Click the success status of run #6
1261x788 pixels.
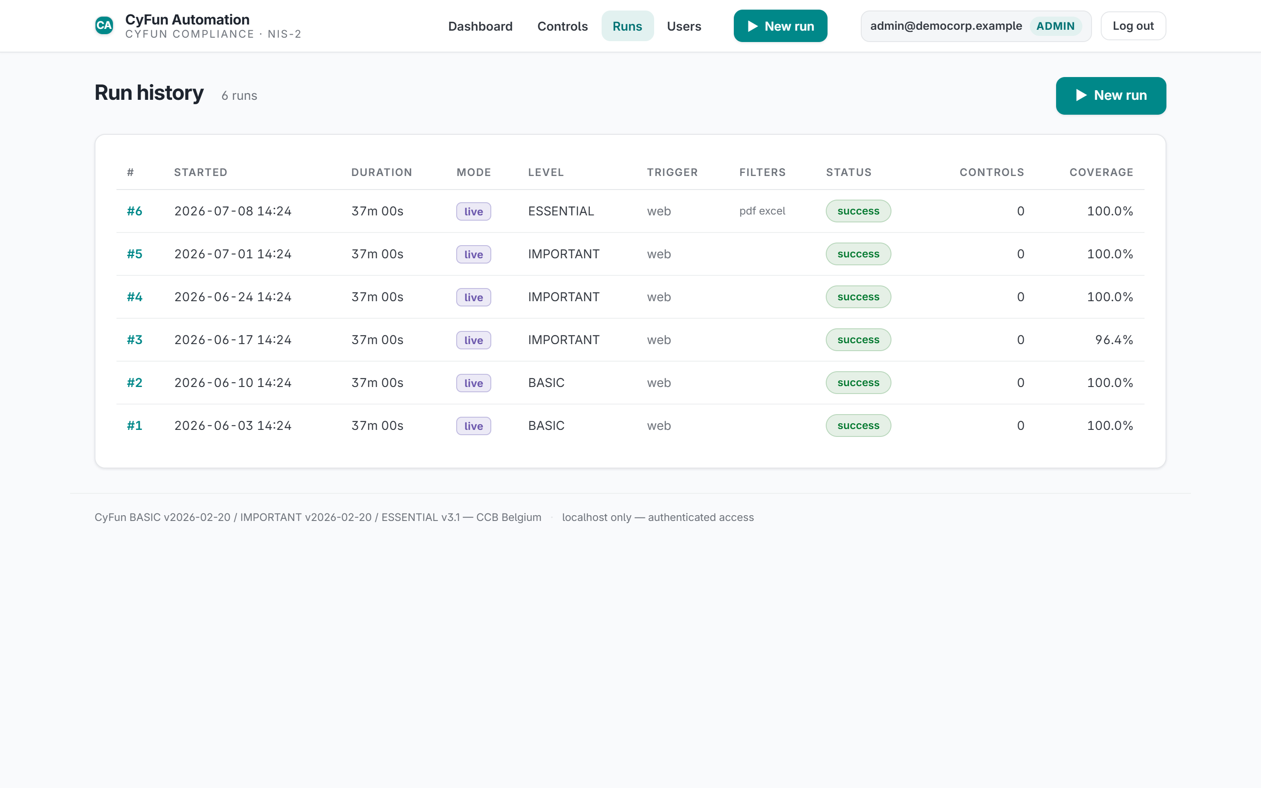click(858, 211)
